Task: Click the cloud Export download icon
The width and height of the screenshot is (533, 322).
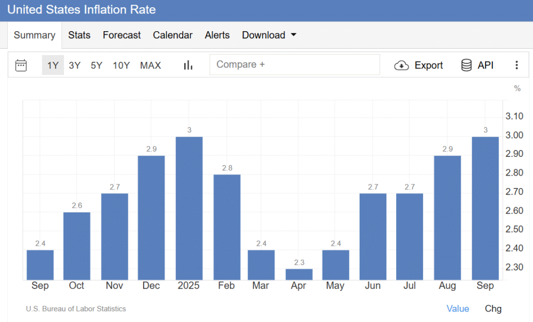Action: tap(401, 65)
